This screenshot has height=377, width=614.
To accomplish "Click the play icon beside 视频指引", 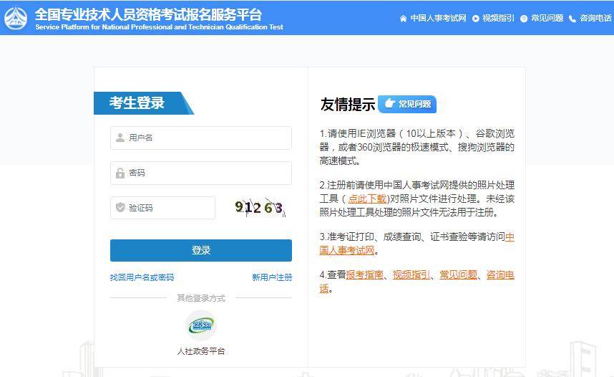I will (475, 19).
